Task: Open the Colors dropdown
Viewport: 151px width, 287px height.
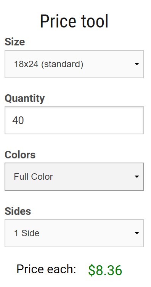Action: point(74,177)
